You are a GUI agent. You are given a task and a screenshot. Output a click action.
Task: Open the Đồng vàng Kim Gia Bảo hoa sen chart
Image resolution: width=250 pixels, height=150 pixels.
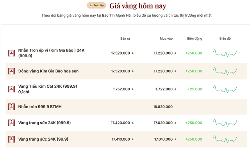tap(225, 71)
